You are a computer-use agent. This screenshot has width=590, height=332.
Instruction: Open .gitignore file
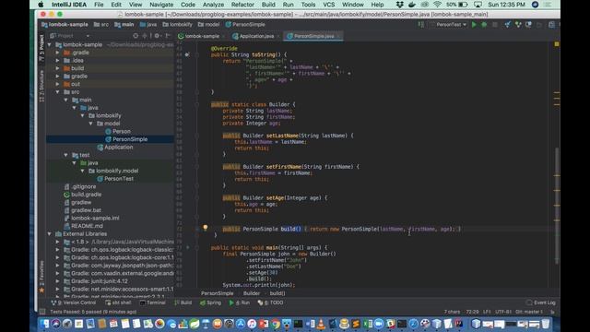[x=79, y=186]
